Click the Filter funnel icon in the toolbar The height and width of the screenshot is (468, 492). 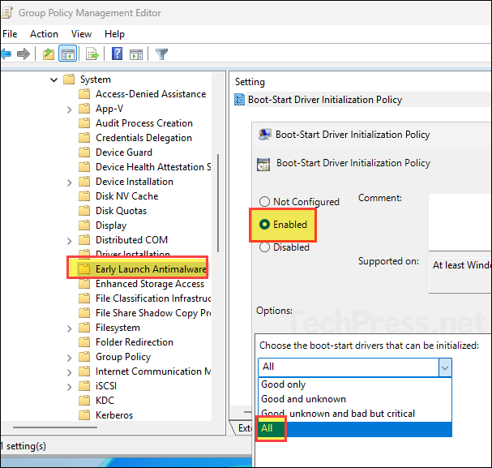[x=161, y=54]
